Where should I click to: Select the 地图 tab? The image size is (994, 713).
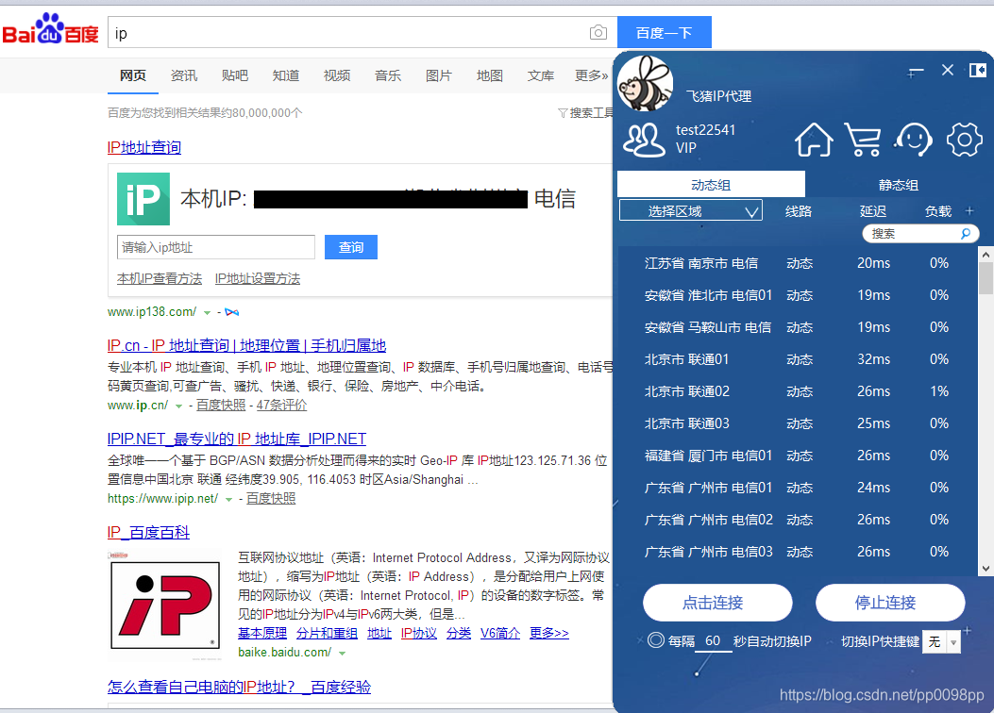click(489, 75)
